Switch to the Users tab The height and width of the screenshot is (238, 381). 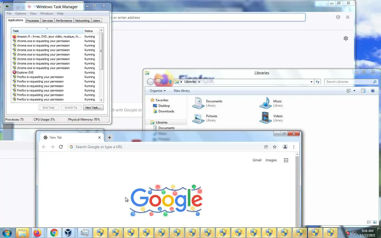click(96, 21)
